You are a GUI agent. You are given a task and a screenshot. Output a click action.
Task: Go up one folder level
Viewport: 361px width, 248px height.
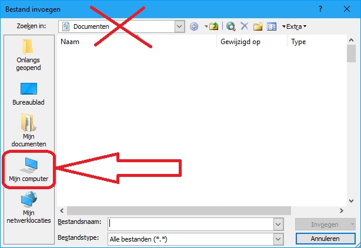(213, 26)
